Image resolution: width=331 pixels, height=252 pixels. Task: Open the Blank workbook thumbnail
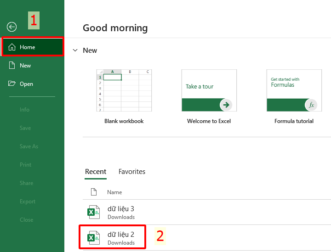(124, 90)
